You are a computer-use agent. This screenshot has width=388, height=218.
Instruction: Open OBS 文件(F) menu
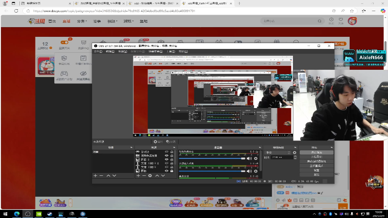(98, 51)
